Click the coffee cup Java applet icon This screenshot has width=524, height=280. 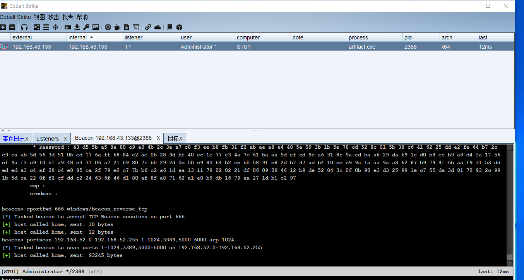click(117, 27)
